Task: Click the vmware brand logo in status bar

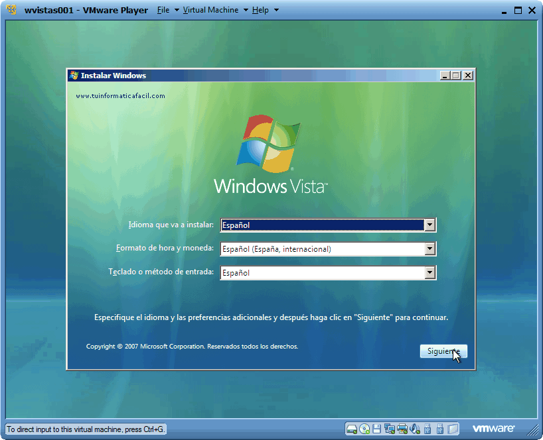Action: point(493,429)
